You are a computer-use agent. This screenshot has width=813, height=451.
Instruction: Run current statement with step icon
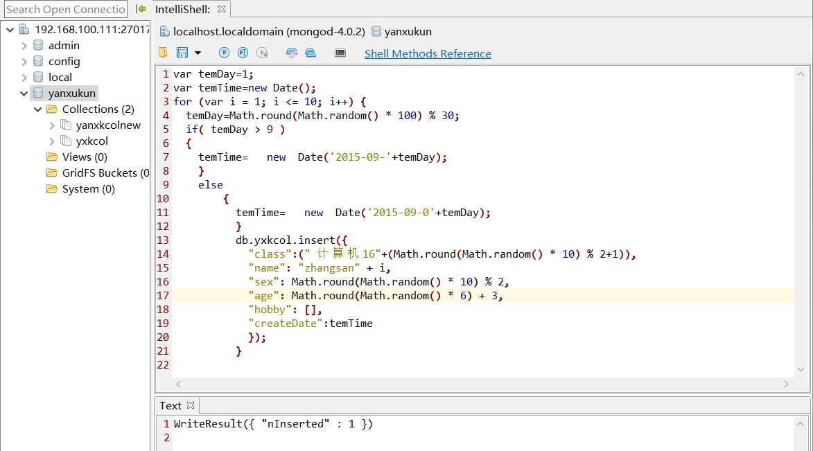point(243,53)
